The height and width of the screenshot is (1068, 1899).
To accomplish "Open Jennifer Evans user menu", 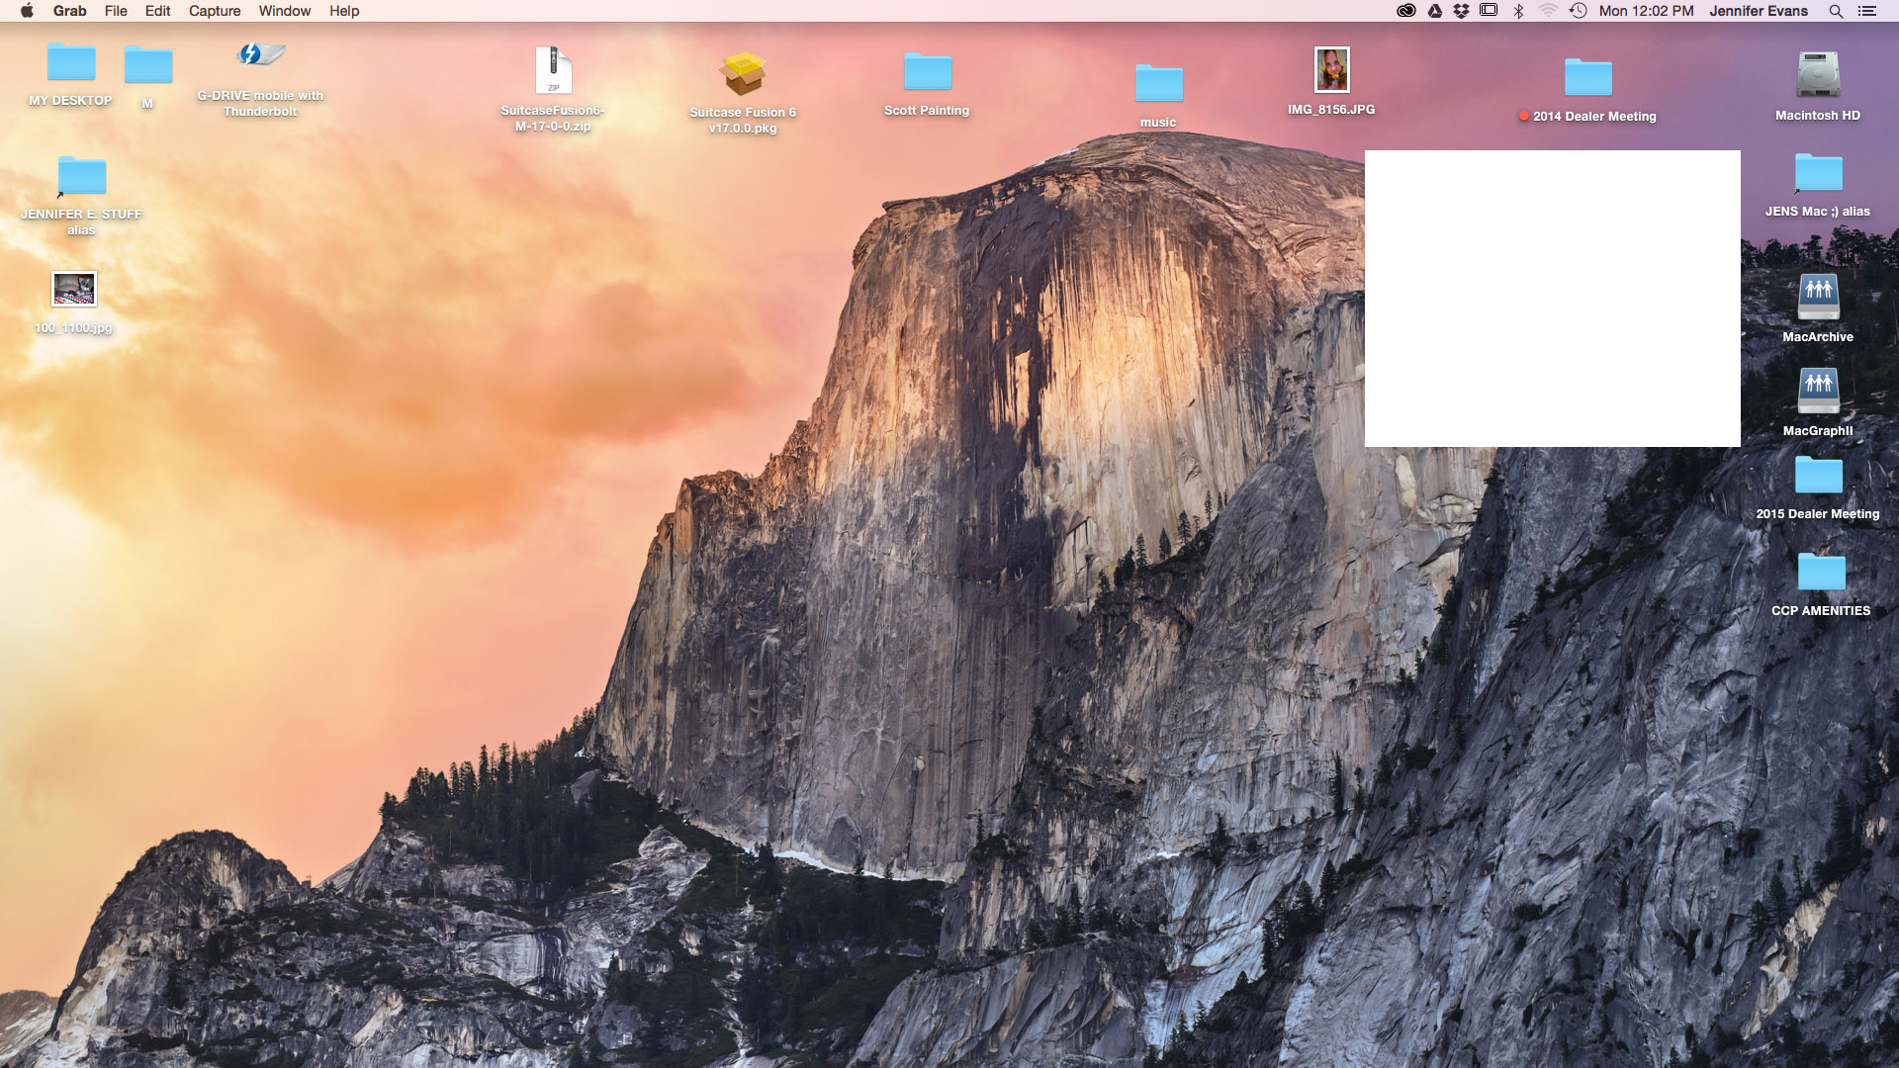I will click(x=1758, y=11).
